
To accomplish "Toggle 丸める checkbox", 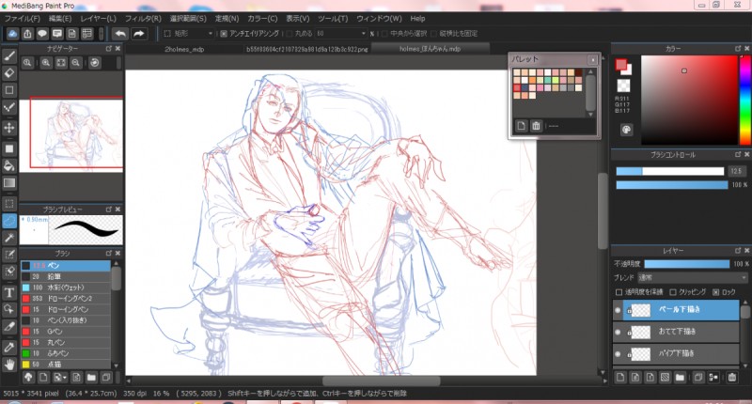I will (290, 34).
